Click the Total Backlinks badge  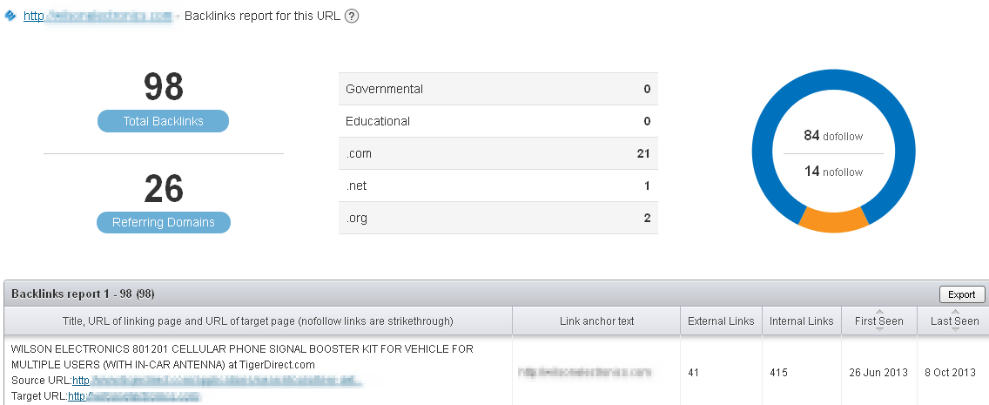(163, 121)
